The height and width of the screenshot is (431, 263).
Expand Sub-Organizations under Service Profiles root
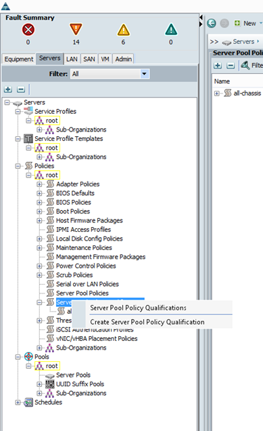39,129
